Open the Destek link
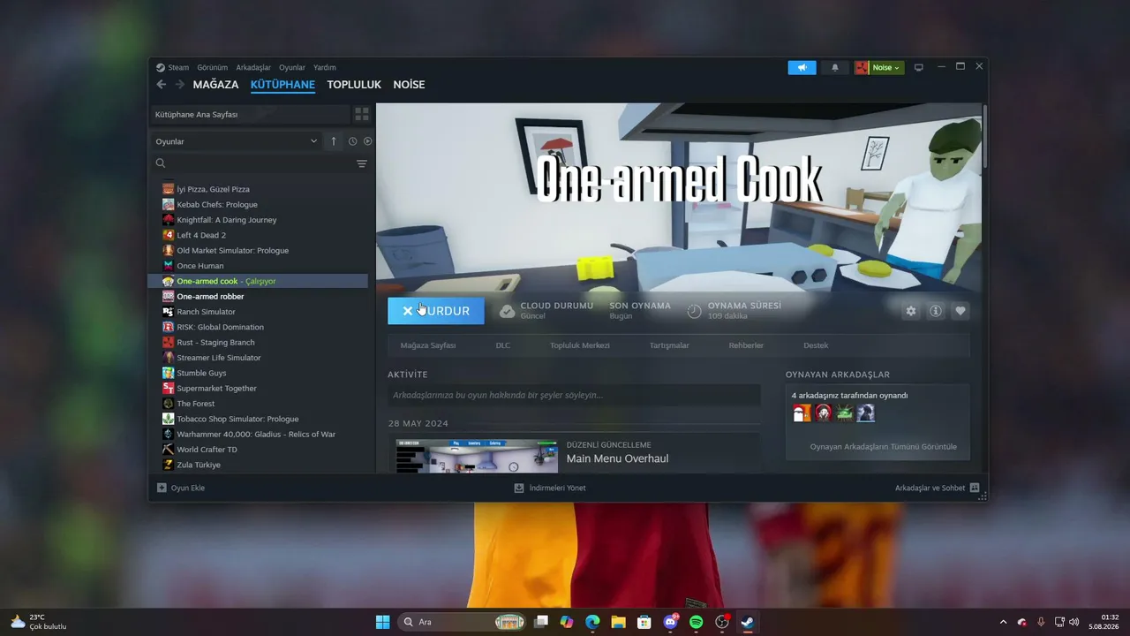 click(x=816, y=345)
